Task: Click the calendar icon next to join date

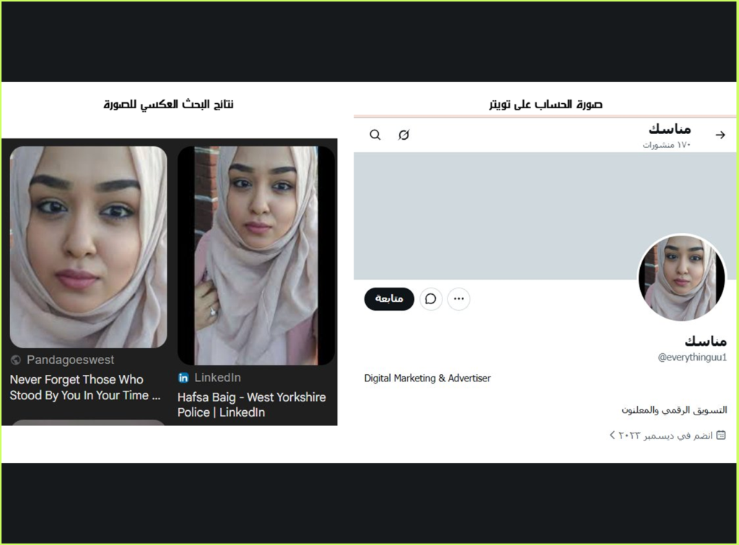Action: click(721, 435)
